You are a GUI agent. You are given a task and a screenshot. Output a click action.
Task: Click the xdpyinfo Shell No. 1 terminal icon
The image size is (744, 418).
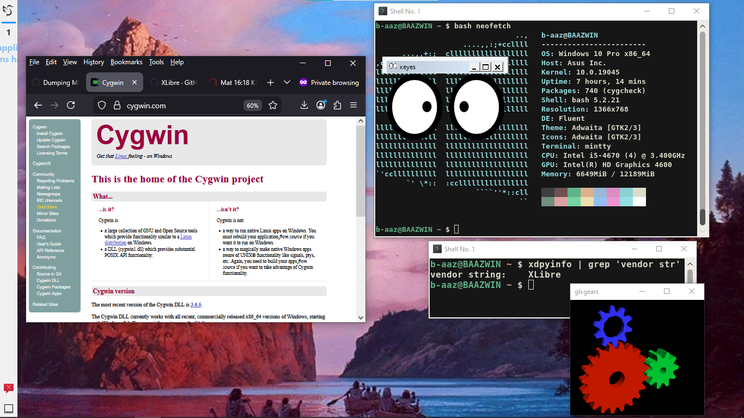(x=437, y=249)
